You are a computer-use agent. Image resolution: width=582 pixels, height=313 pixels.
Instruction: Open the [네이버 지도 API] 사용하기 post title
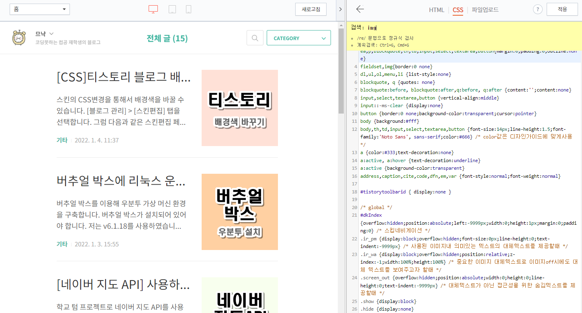coord(123,285)
